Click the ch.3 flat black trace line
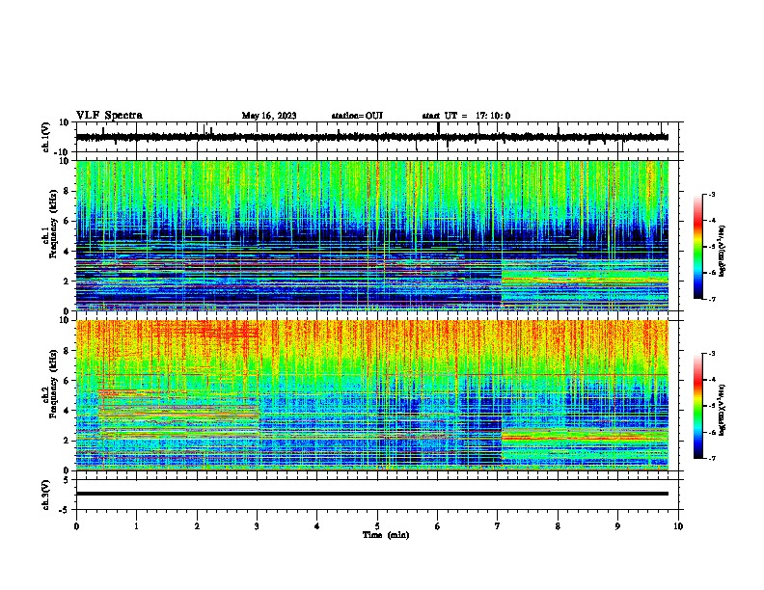764x590 pixels. 371,494
